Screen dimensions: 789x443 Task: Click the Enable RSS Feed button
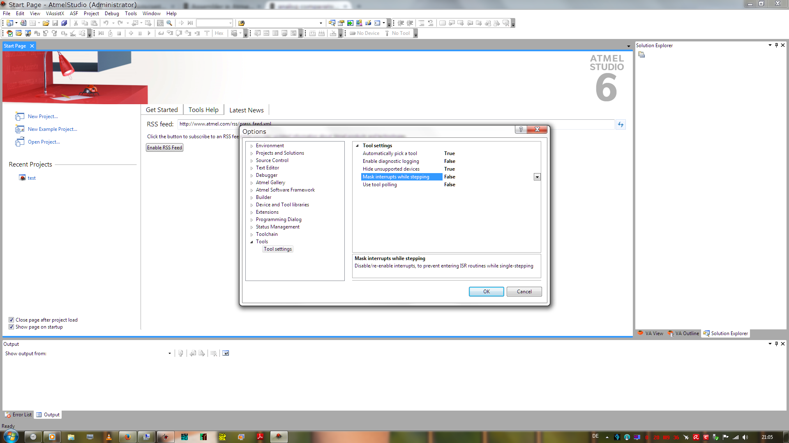[x=164, y=148]
